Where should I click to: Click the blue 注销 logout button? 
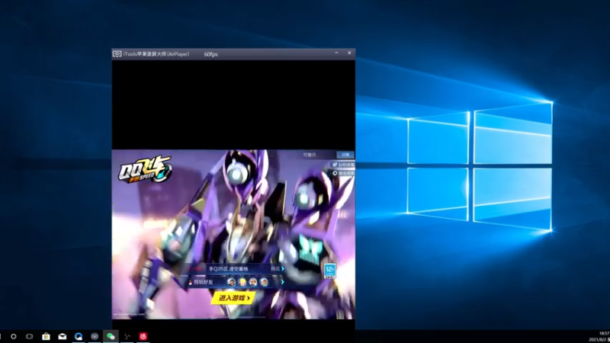pos(345,155)
